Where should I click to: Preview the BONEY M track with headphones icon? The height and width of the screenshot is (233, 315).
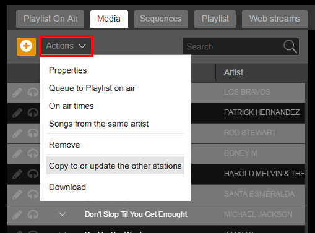pyautogui.click(x=33, y=154)
